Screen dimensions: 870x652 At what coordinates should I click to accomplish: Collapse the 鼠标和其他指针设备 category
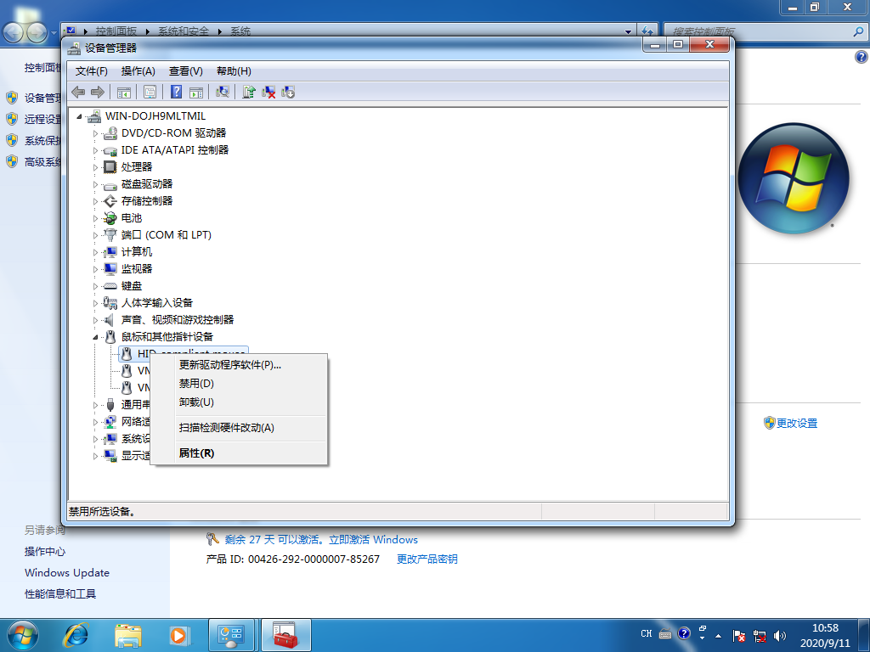(x=96, y=337)
